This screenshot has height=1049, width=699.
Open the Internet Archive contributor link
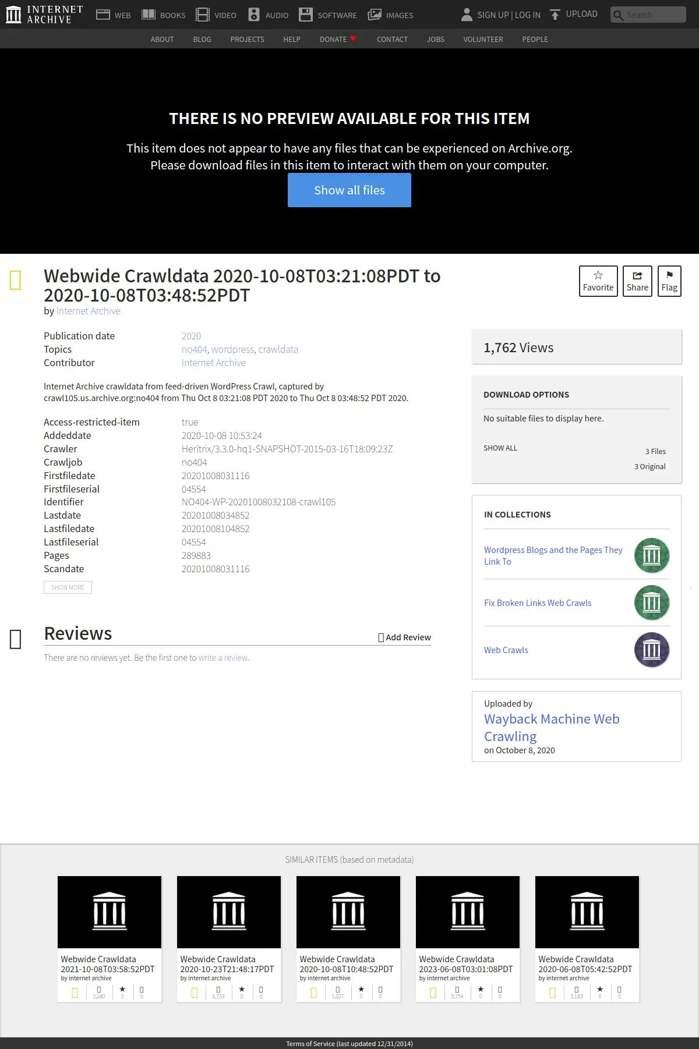tap(213, 363)
